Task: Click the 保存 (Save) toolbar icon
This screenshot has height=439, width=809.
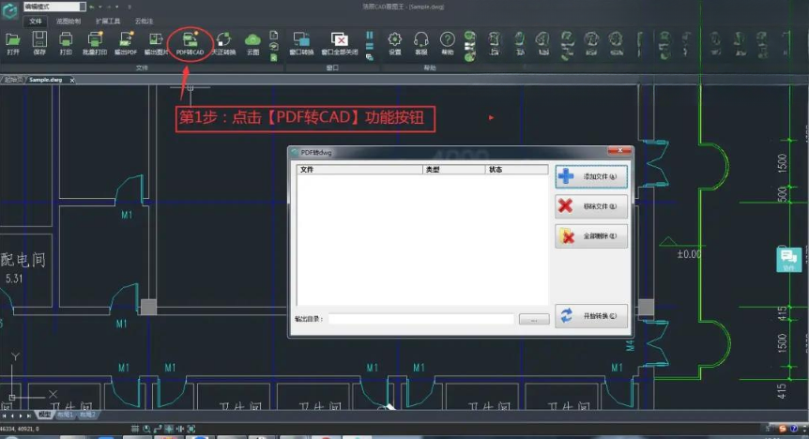Action: click(x=39, y=43)
